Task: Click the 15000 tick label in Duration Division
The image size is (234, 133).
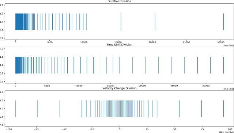Action: [118, 42]
